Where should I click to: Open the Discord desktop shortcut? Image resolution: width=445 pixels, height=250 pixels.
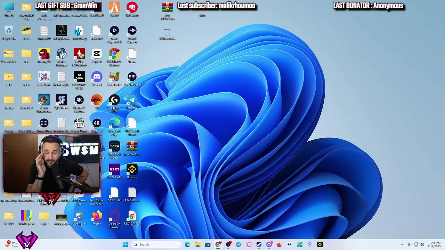(97, 79)
